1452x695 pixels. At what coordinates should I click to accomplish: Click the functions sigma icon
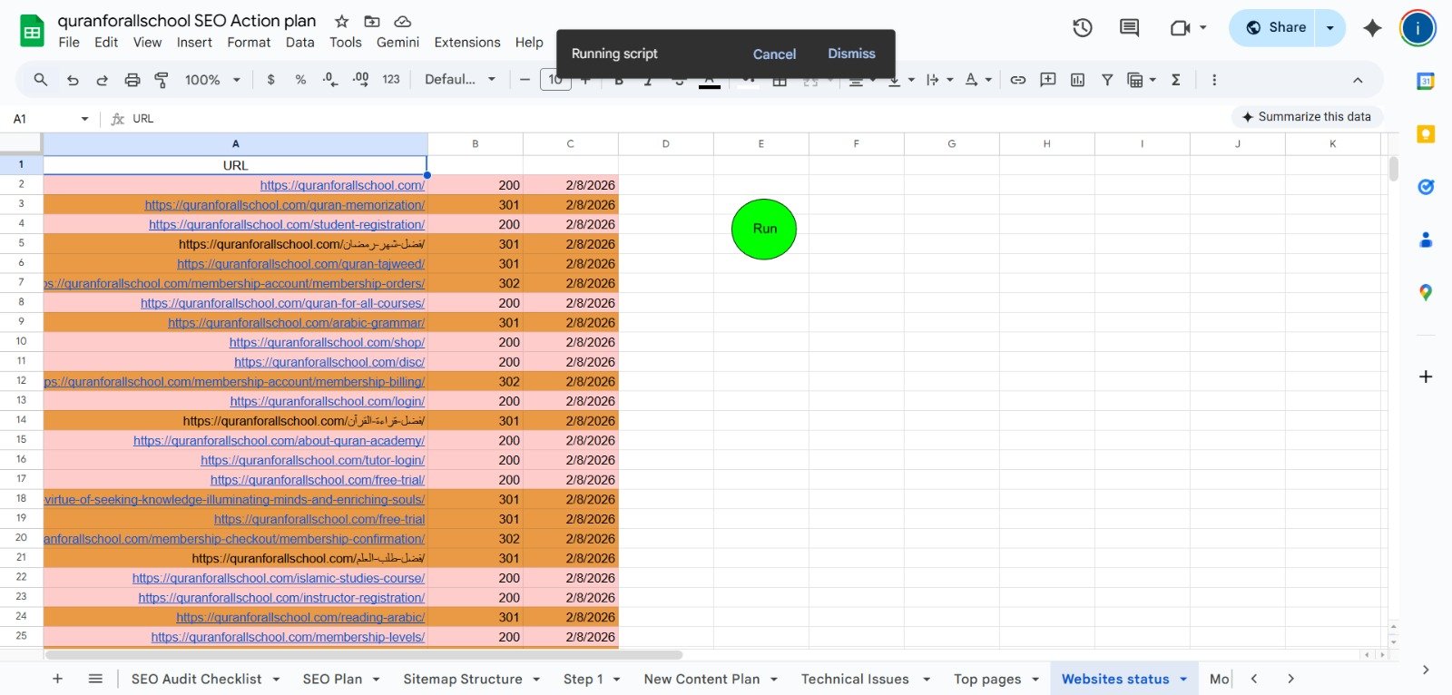point(1175,80)
